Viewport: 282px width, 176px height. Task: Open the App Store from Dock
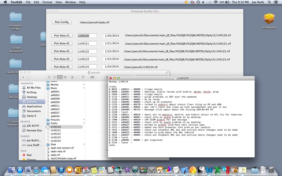click(20, 170)
